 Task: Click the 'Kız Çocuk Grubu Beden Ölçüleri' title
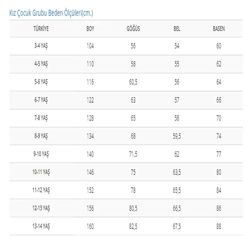[x=51, y=13]
